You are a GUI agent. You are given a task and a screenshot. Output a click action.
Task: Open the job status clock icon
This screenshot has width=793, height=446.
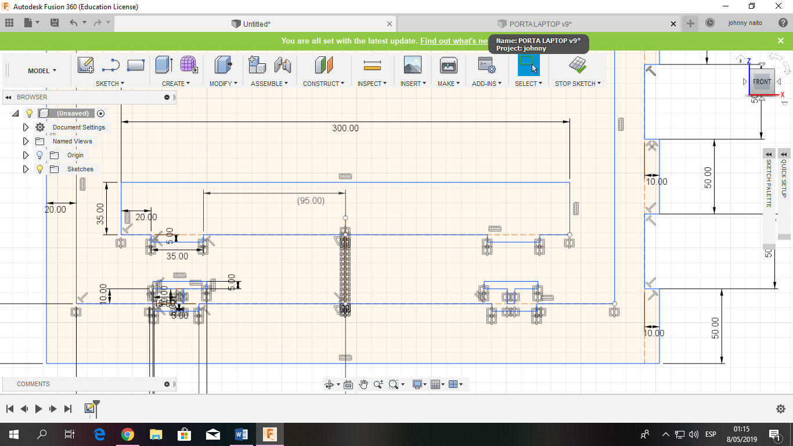pyautogui.click(x=710, y=23)
